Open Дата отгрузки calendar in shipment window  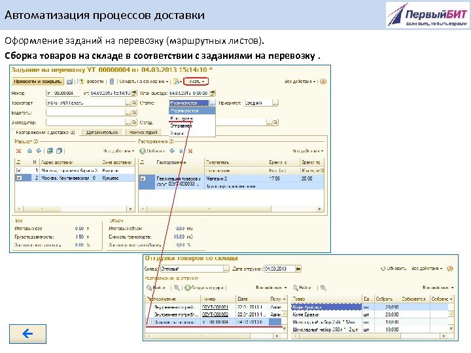[298, 269]
